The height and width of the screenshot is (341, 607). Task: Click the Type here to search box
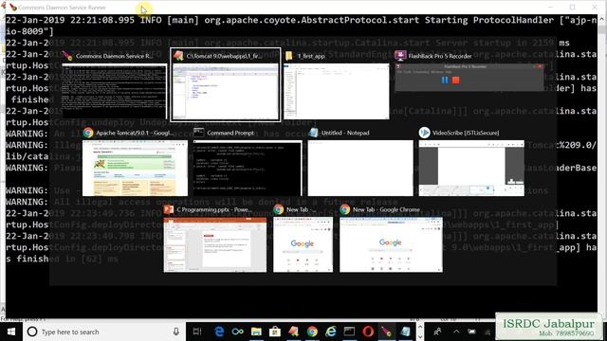(x=104, y=332)
